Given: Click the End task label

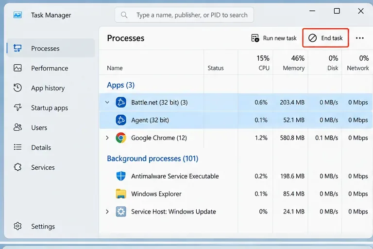Looking at the screenshot, I should pos(332,38).
